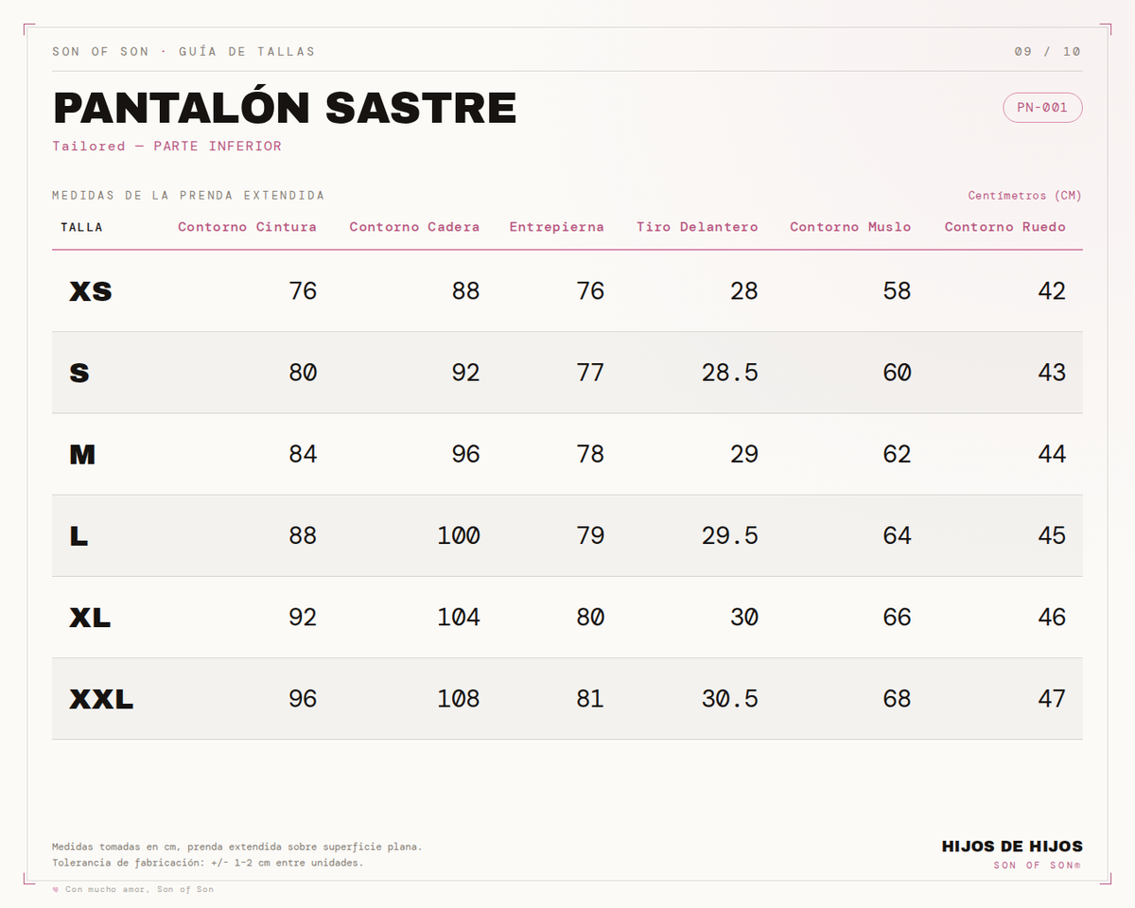Click the small heart icon in the footer

click(56, 889)
